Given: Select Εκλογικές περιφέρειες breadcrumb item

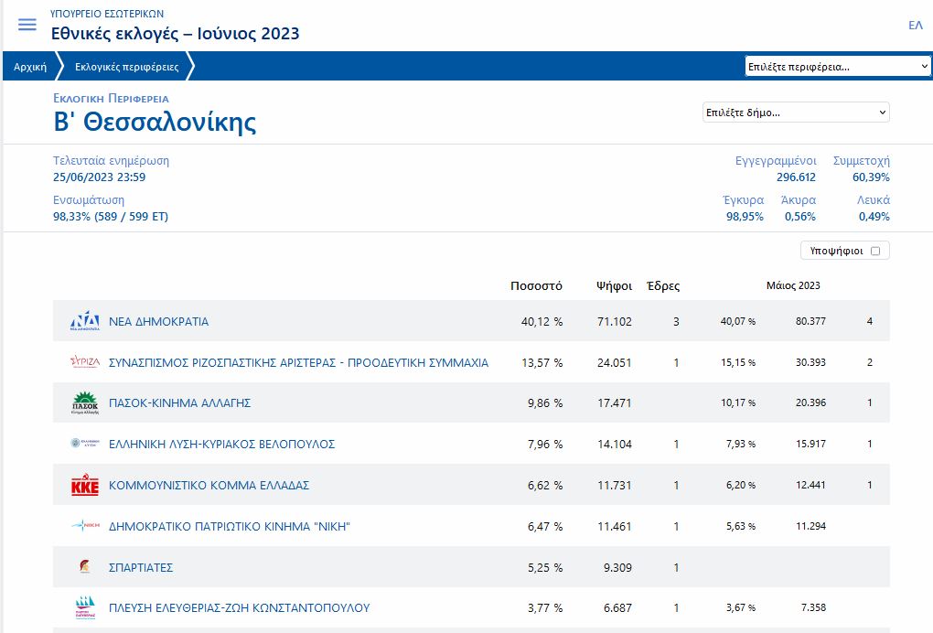Looking at the screenshot, I should (x=127, y=67).
